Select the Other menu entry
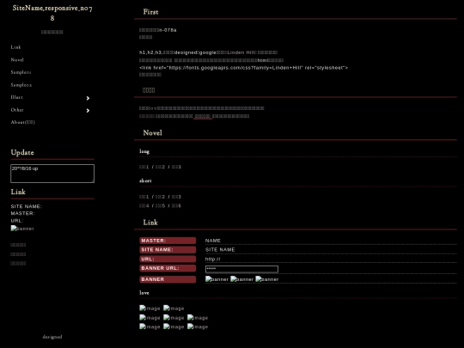 pos(17,110)
